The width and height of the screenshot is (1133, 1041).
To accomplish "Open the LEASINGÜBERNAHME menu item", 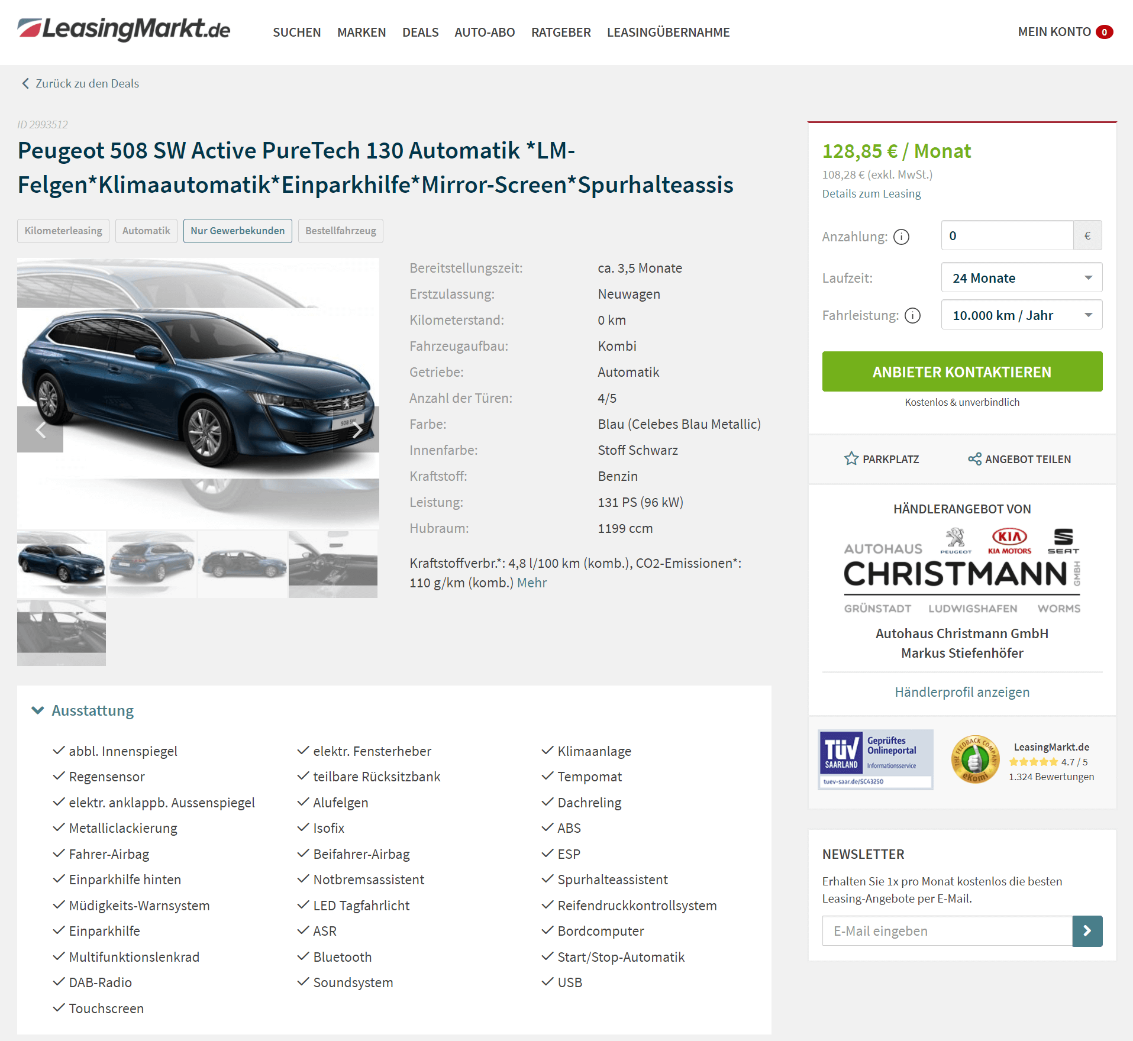I will pos(668,33).
